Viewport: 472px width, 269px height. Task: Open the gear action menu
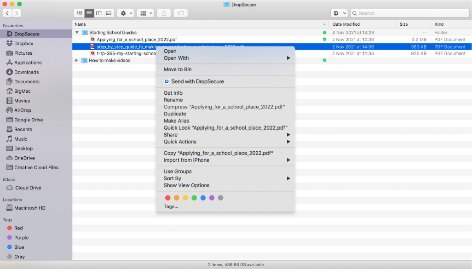pos(126,13)
